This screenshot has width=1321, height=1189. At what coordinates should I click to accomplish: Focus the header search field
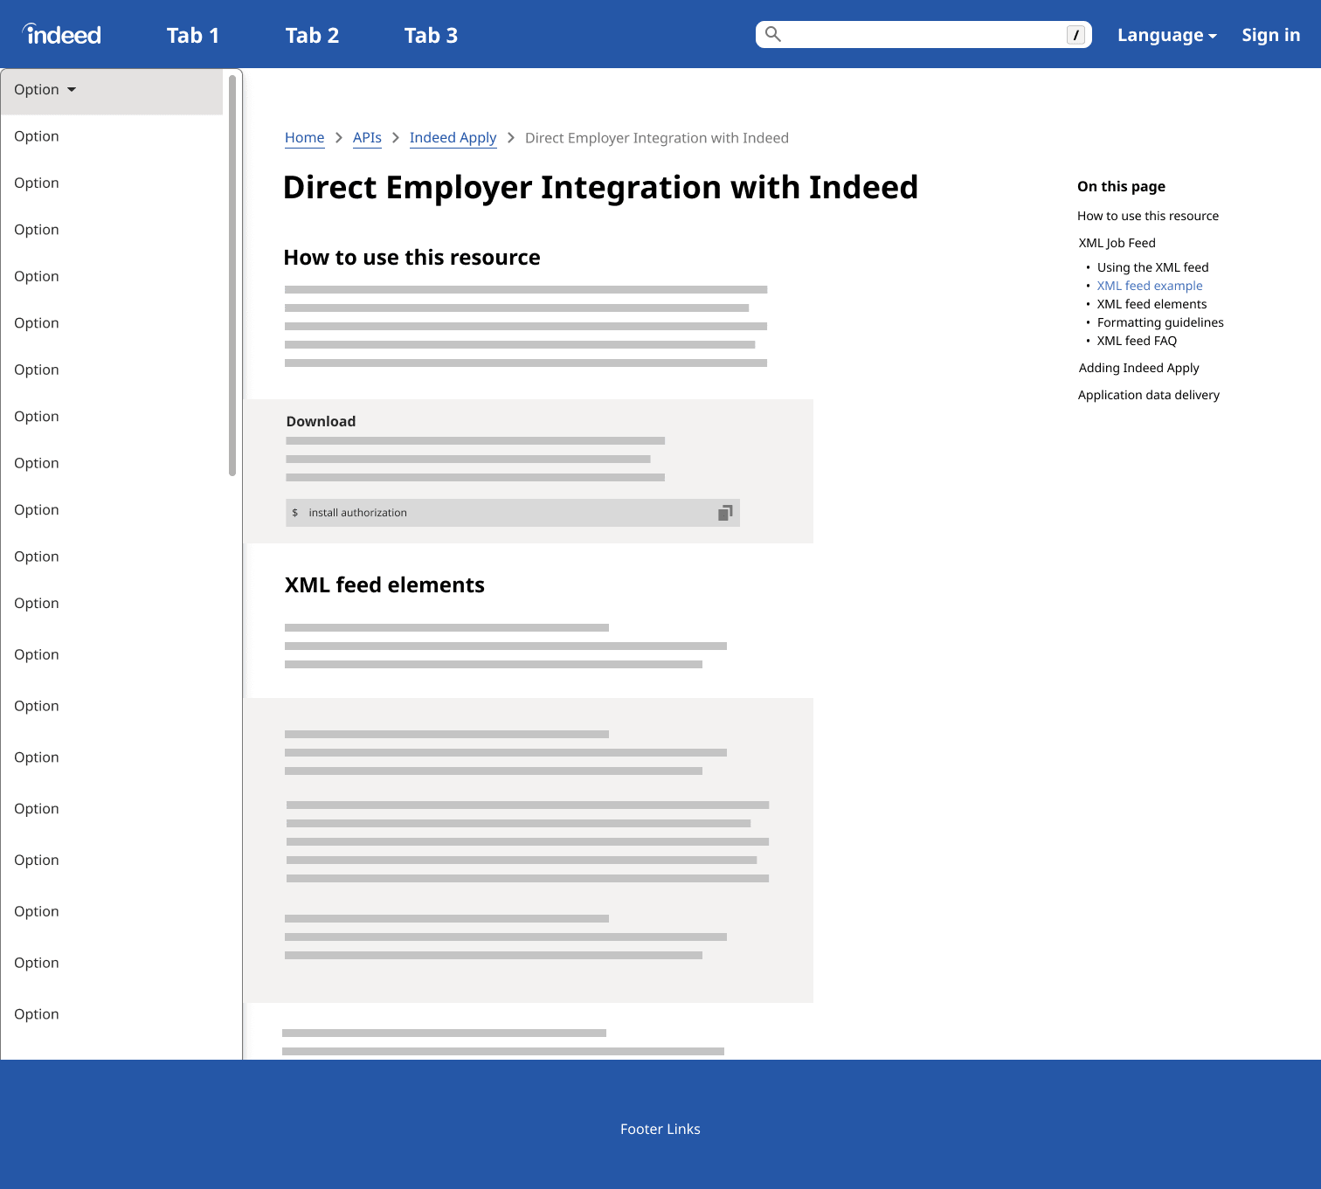pos(923,34)
